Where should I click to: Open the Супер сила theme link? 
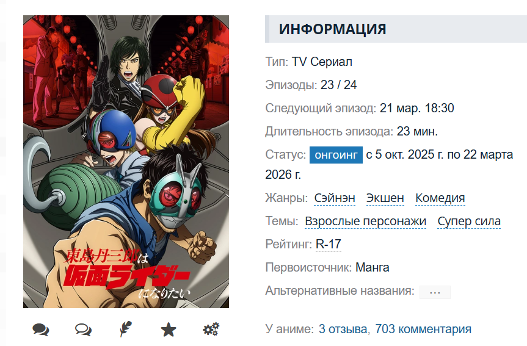[469, 222]
